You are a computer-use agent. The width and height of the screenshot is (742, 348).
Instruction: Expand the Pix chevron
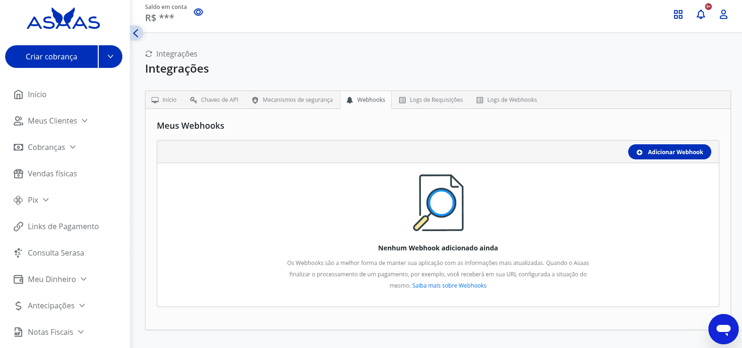pyautogui.click(x=46, y=200)
